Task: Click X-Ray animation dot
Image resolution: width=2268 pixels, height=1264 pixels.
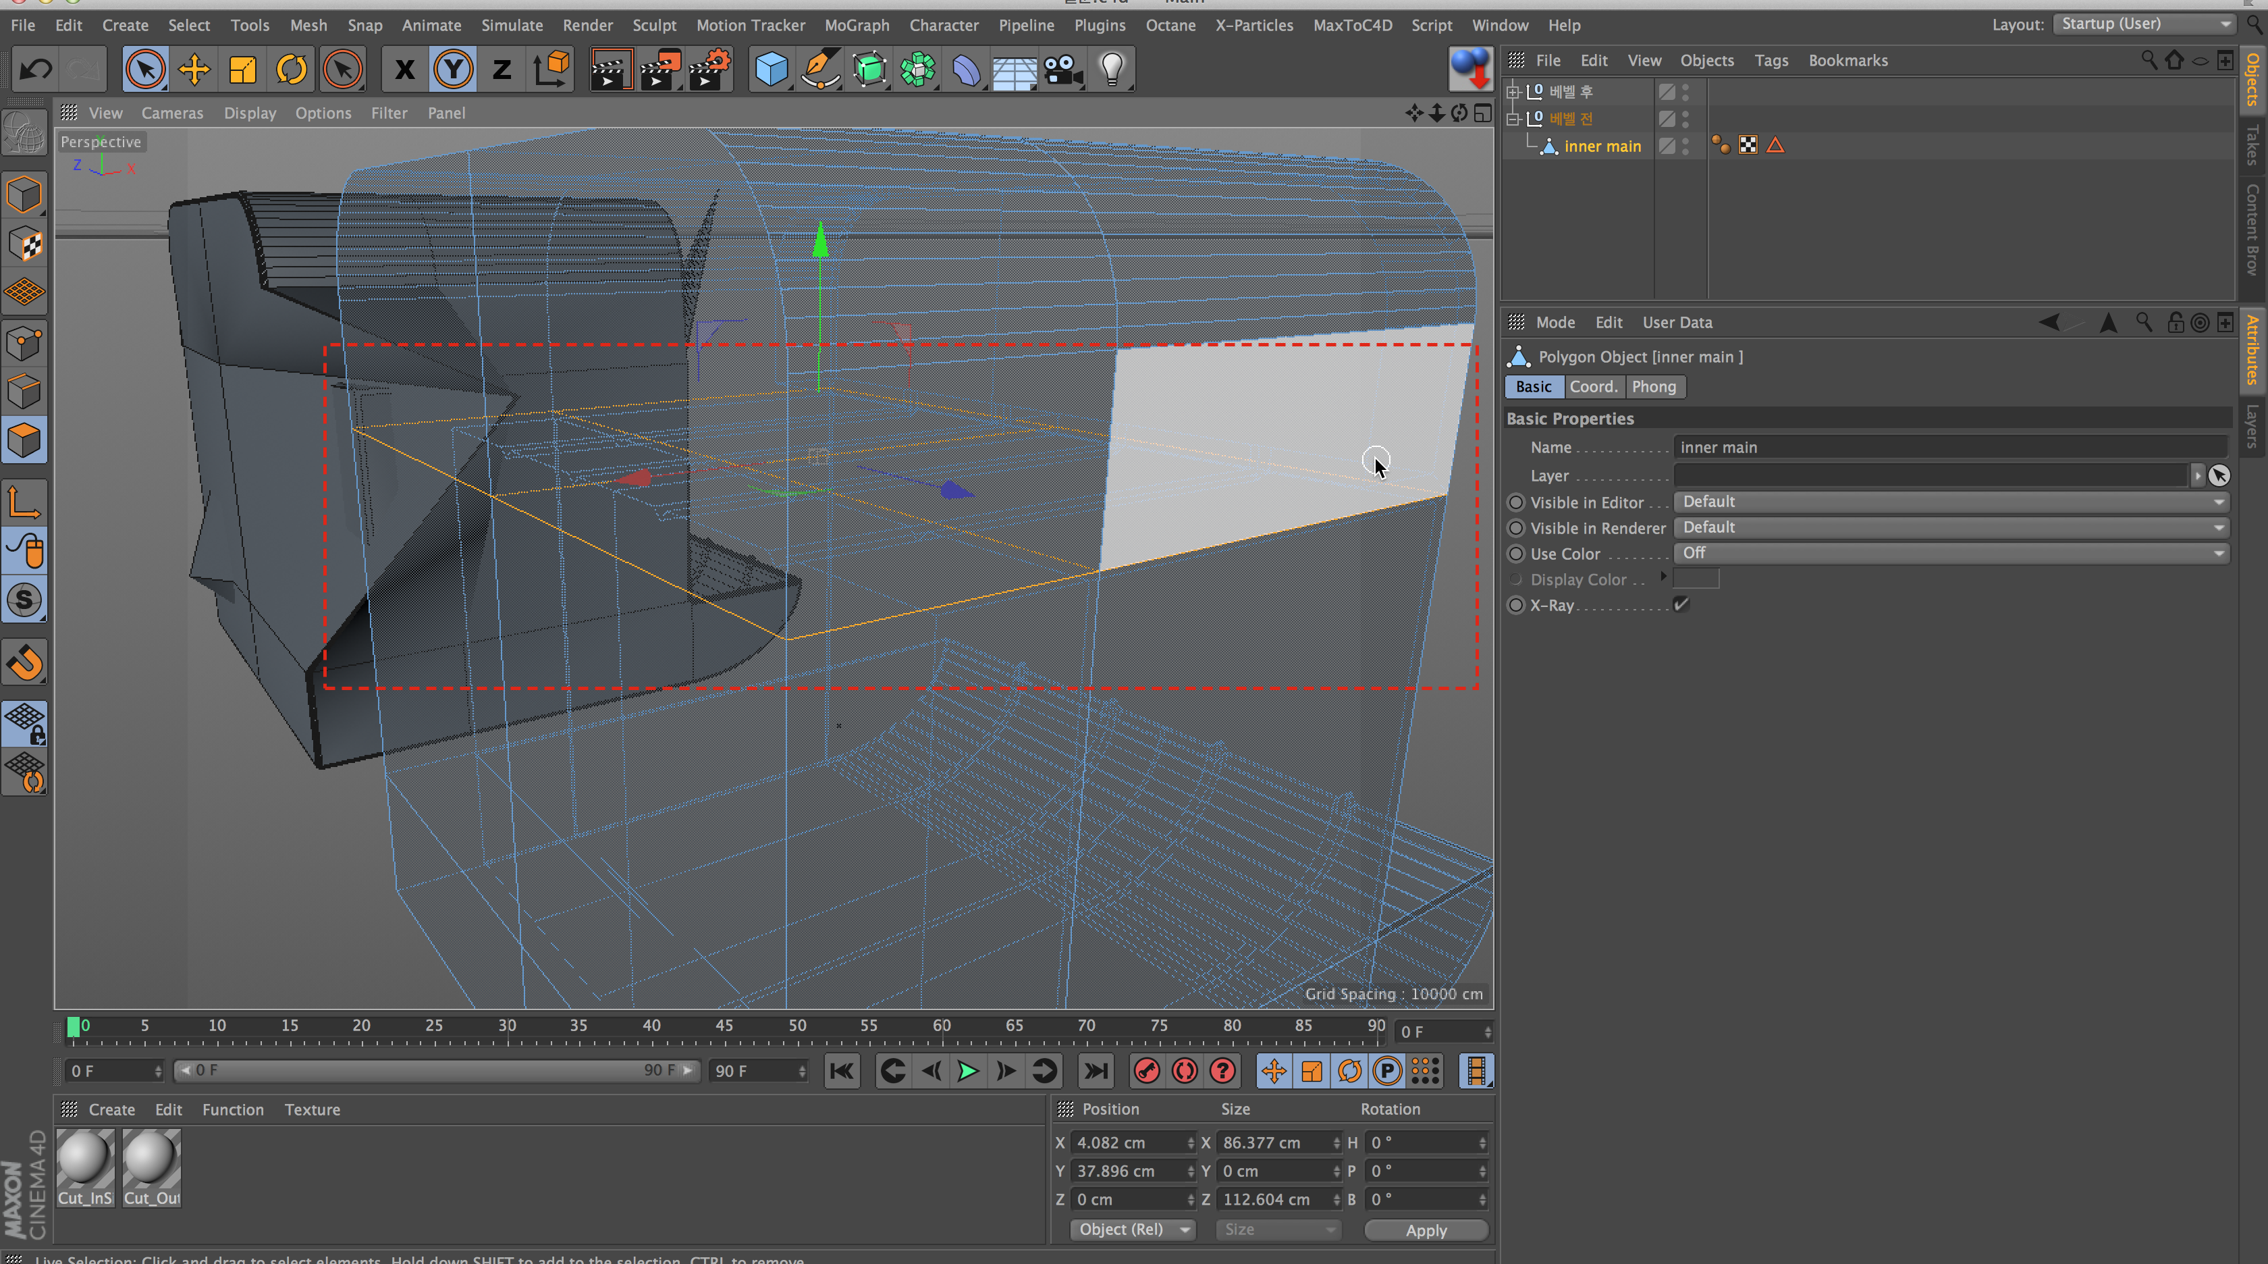Action: pos(1515,605)
